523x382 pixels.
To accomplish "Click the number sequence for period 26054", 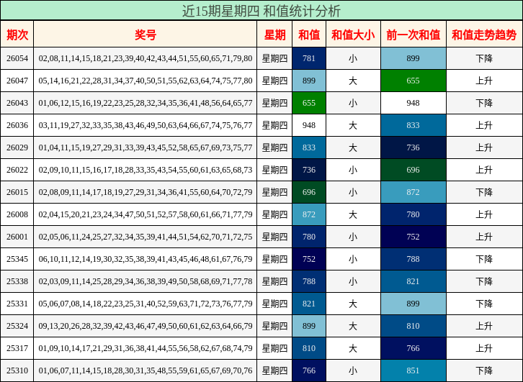I will pos(146,58).
